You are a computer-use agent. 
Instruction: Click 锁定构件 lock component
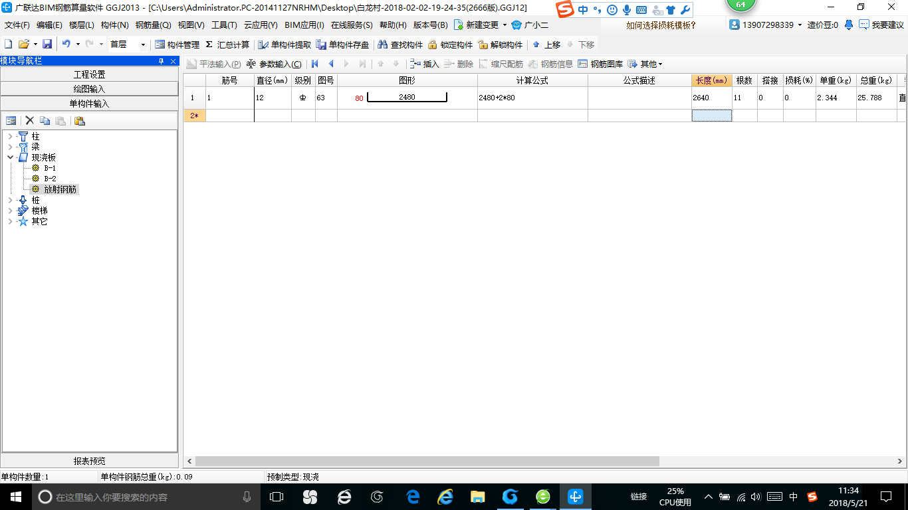pos(450,44)
